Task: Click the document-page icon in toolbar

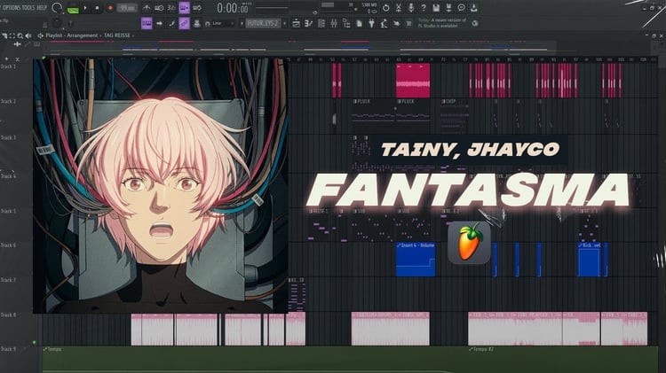Action: 359,23
